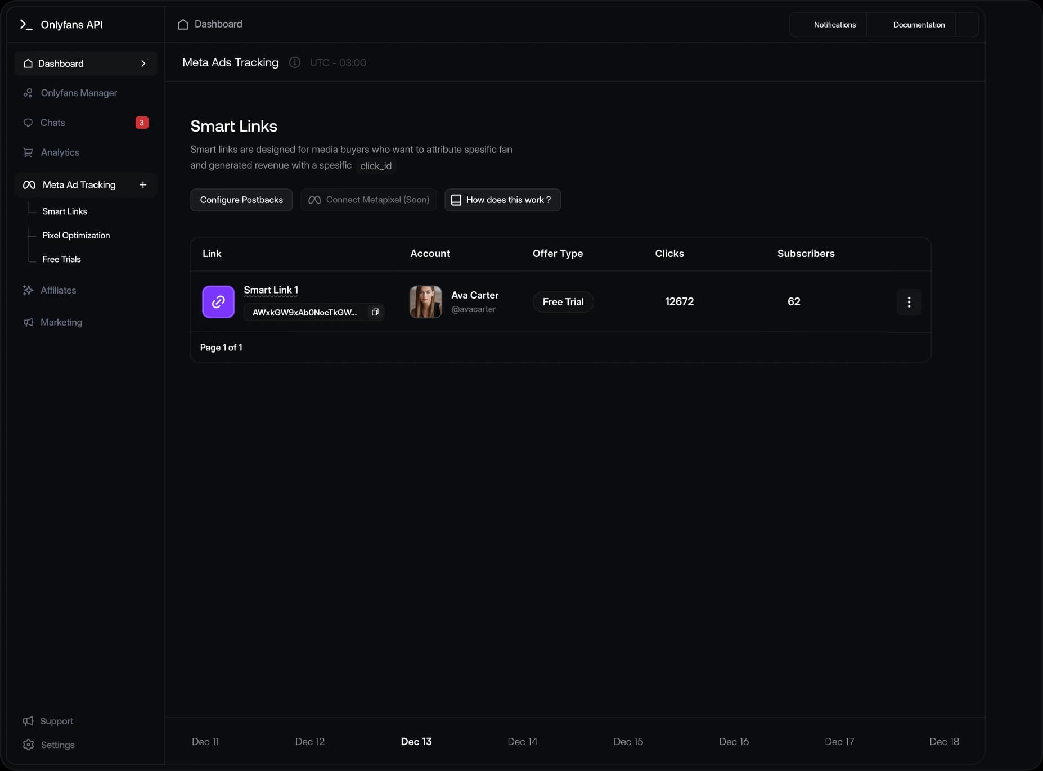Open the Dashboard sidebar item
This screenshot has height=771, width=1043.
tap(86, 64)
